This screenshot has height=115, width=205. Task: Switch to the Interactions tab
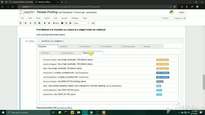tap(89, 47)
